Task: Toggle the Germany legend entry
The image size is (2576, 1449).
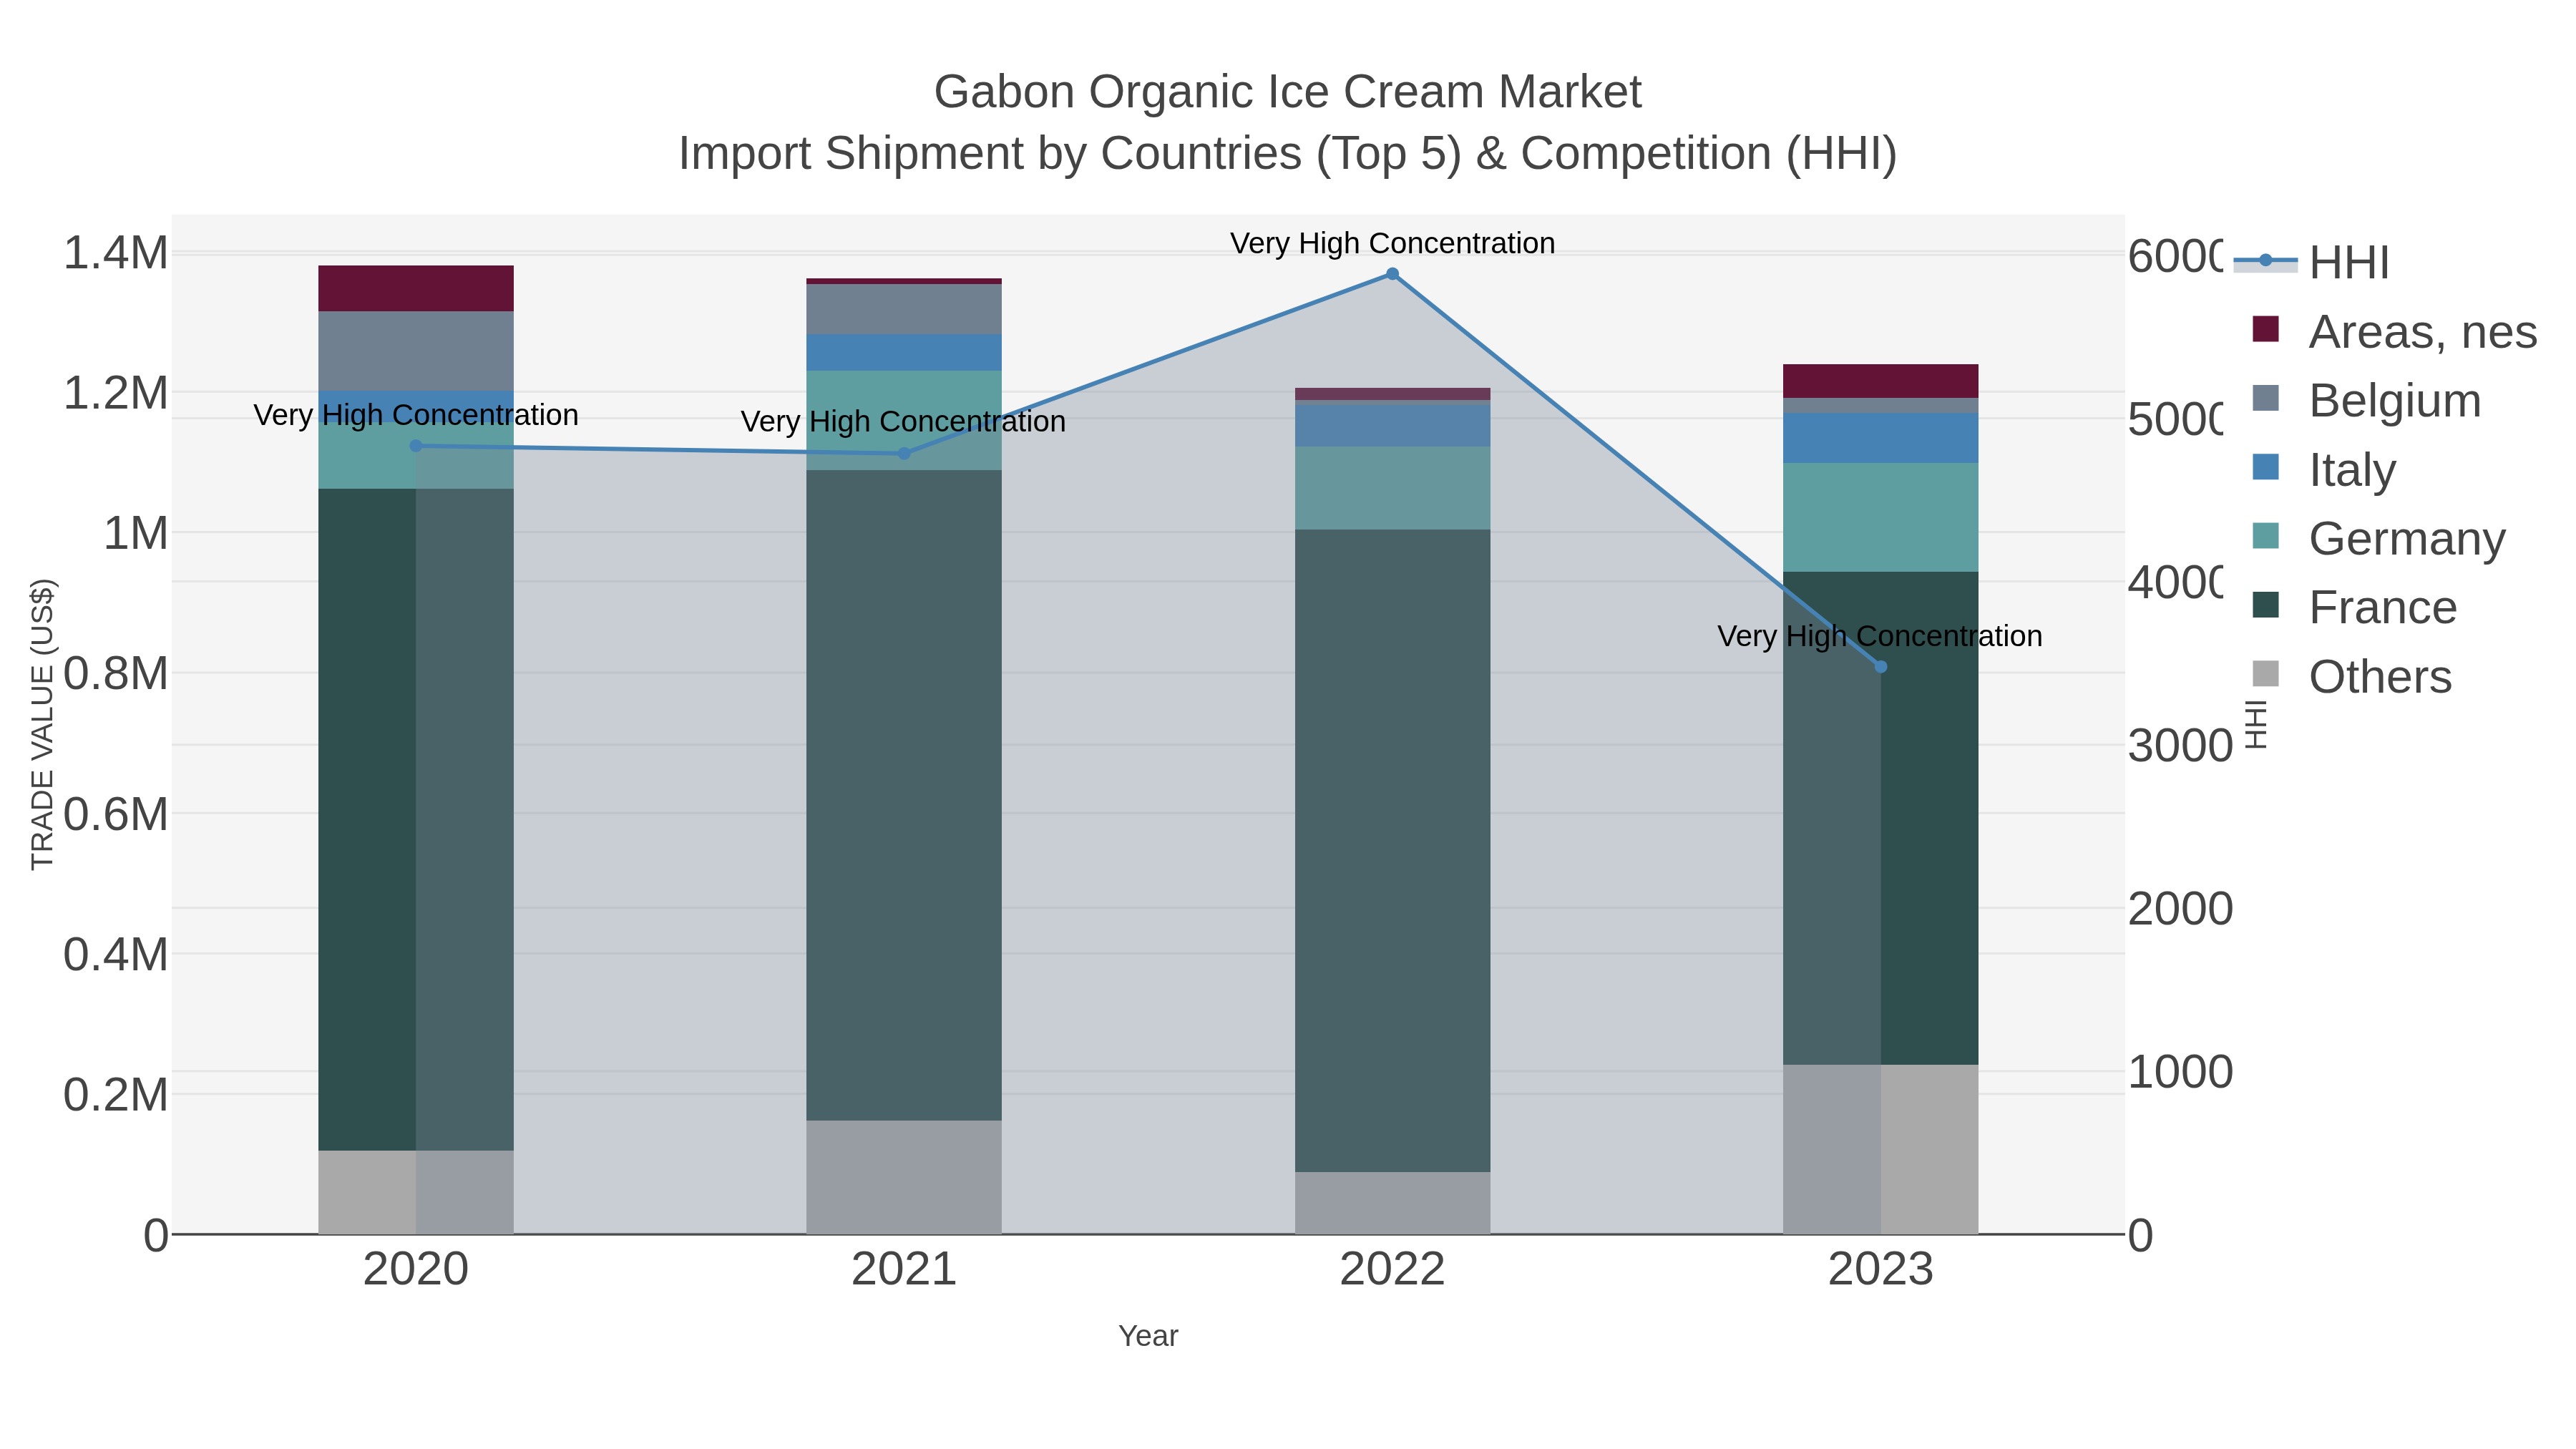Action: (x=2378, y=538)
